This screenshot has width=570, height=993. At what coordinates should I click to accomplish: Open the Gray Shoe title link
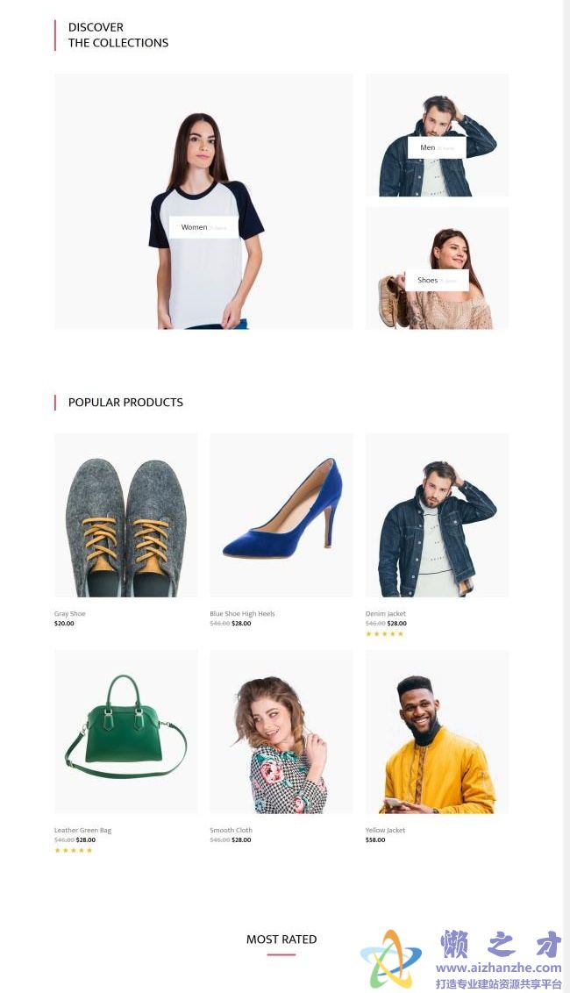[x=69, y=614]
